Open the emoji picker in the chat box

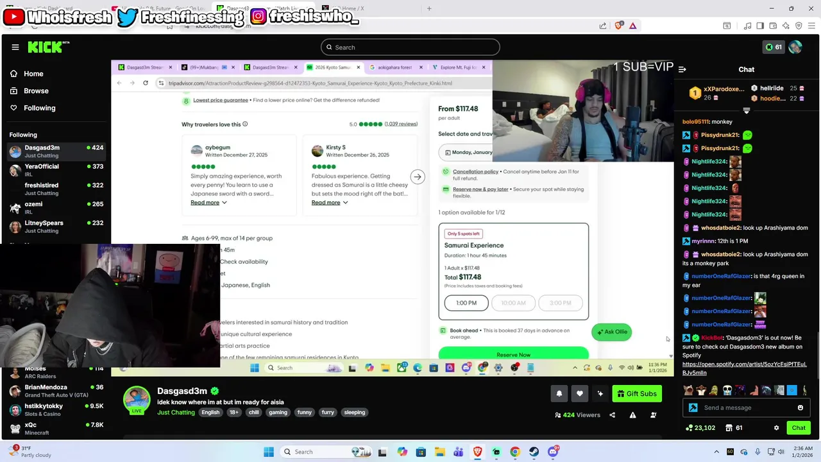pyautogui.click(x=800, y=407)
